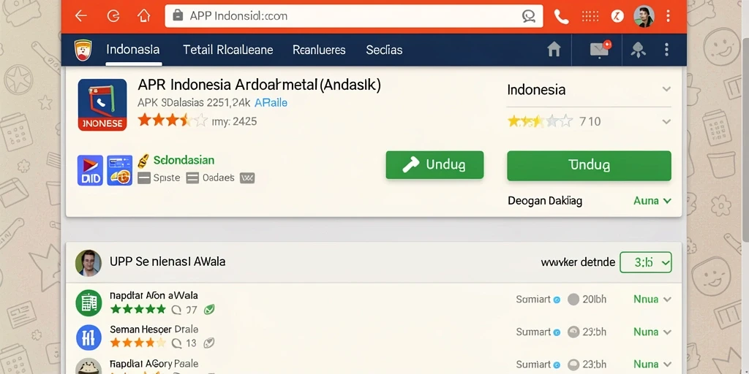Expand the Auna dropdown
The width and height of the screenshot is (749, 374).
(x=652, y=201)
